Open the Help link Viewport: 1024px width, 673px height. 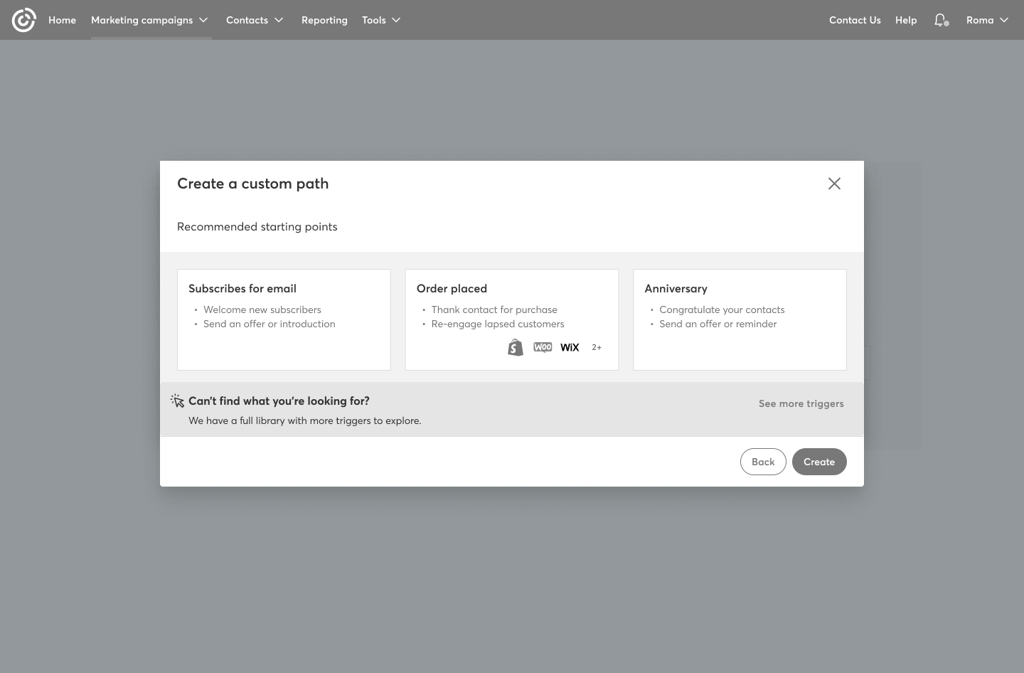coord(906,20)
